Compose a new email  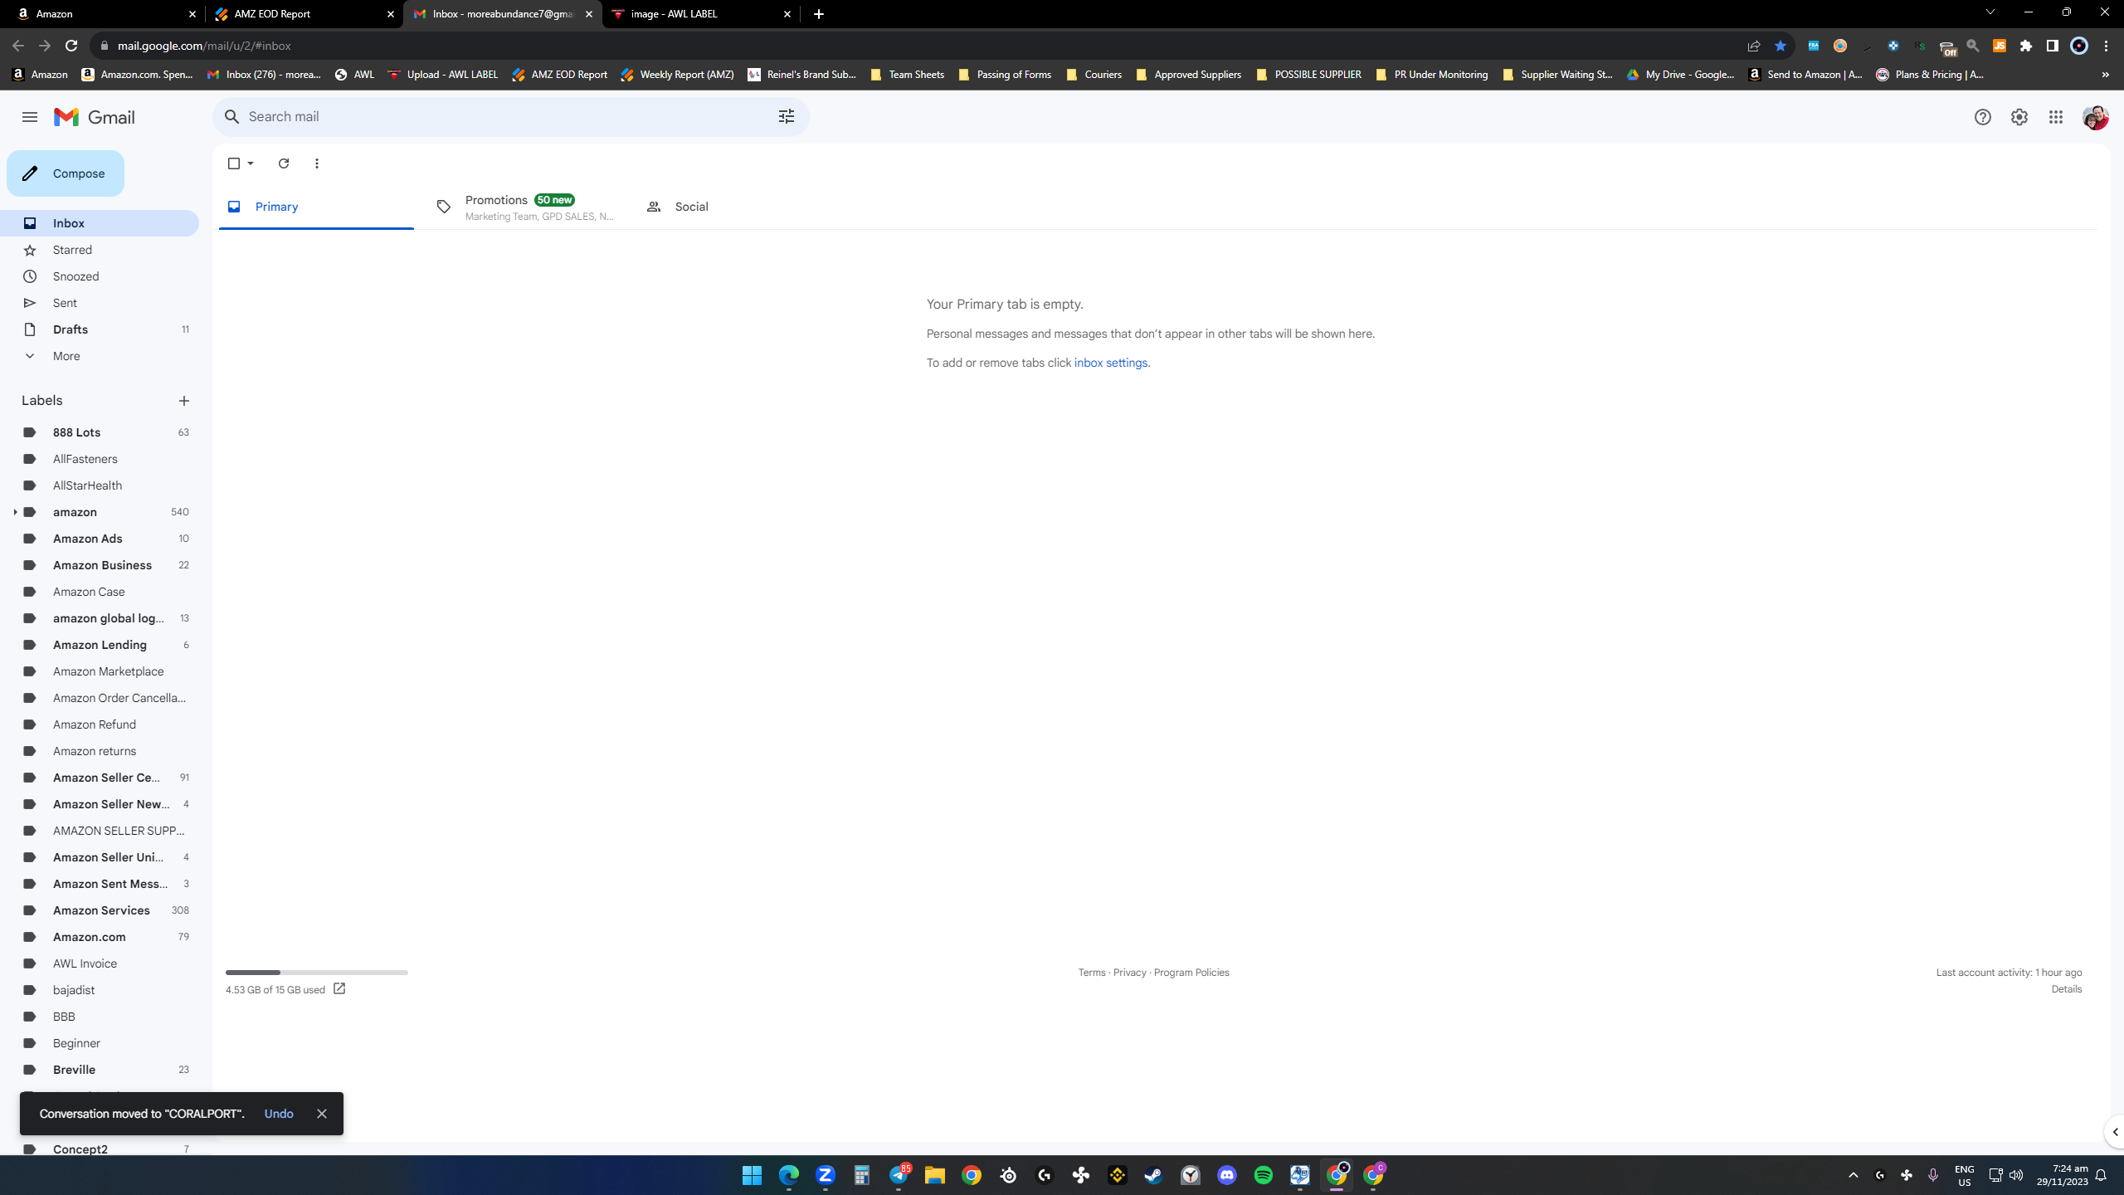66,173
